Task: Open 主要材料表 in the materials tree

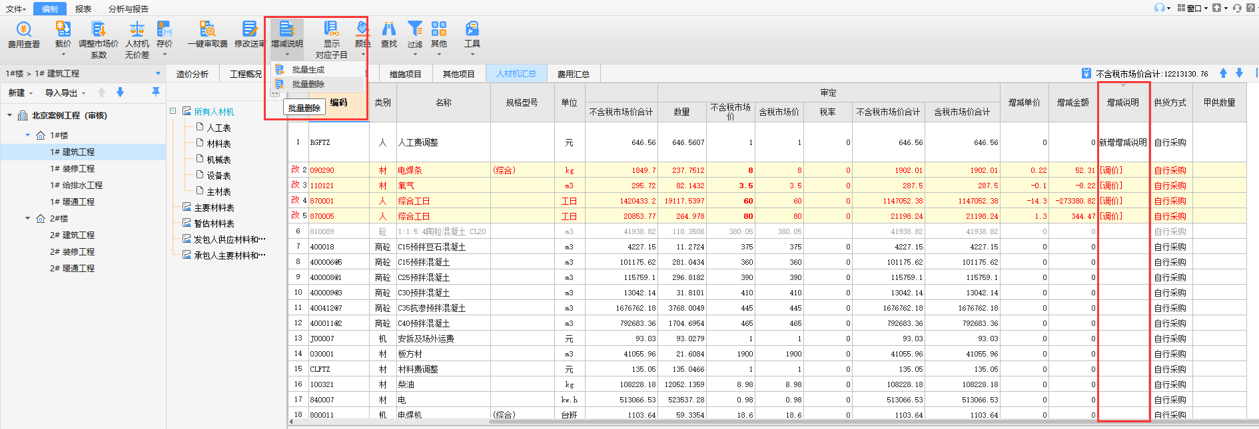Action: point(214,208)
